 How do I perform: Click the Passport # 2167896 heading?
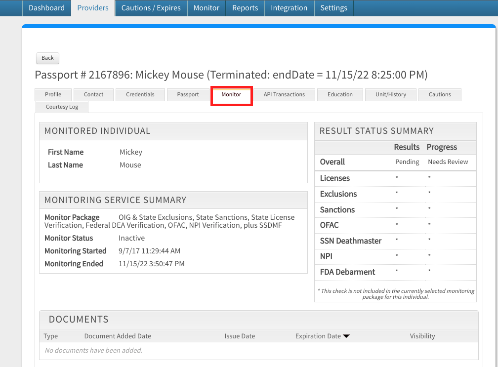231,75
